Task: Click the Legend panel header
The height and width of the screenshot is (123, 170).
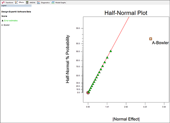Action: click(16, 6)
